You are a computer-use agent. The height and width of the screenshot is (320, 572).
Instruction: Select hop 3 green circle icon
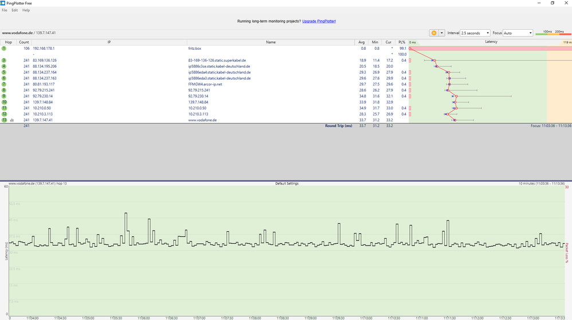4,60
